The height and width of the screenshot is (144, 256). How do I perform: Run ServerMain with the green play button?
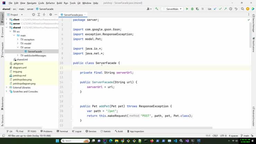[187, 9]
